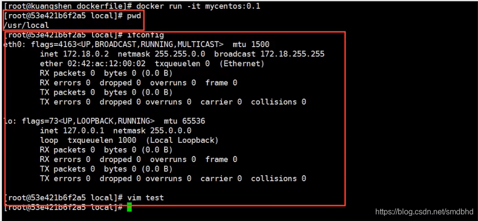The width and height of the screenshot is (478, 221).
Task: Click the green terminal cursor block
Action: [x=129, y=207]
